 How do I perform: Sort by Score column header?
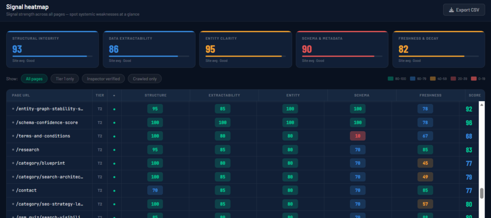click(x=474, y=95)
